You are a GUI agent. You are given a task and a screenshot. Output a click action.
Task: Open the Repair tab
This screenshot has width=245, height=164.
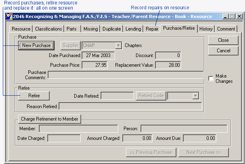152,29
